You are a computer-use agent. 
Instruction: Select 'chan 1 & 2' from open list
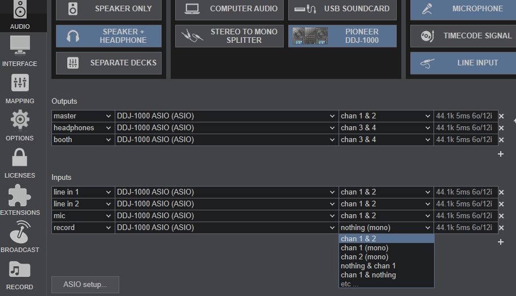pos(387,238)
